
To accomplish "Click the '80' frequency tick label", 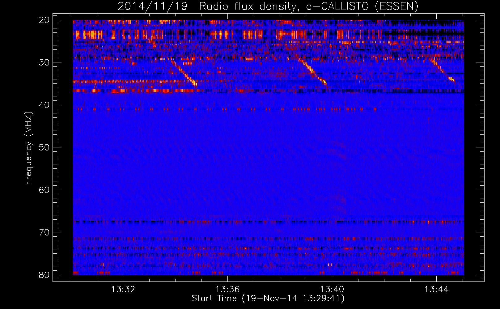I will (x=44, y=275).
